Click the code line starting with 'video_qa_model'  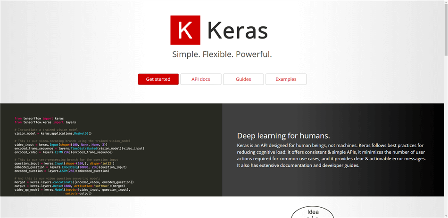pos(72,189)
